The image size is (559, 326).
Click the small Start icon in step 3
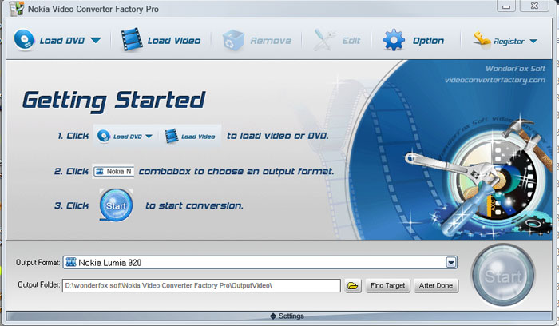[116, 205]
